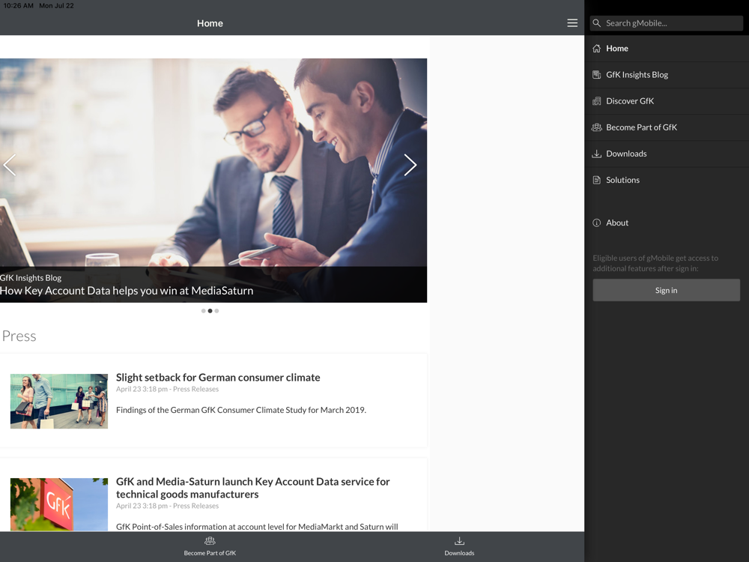Open Downloads bottom tab label

(x=460, y=553)
